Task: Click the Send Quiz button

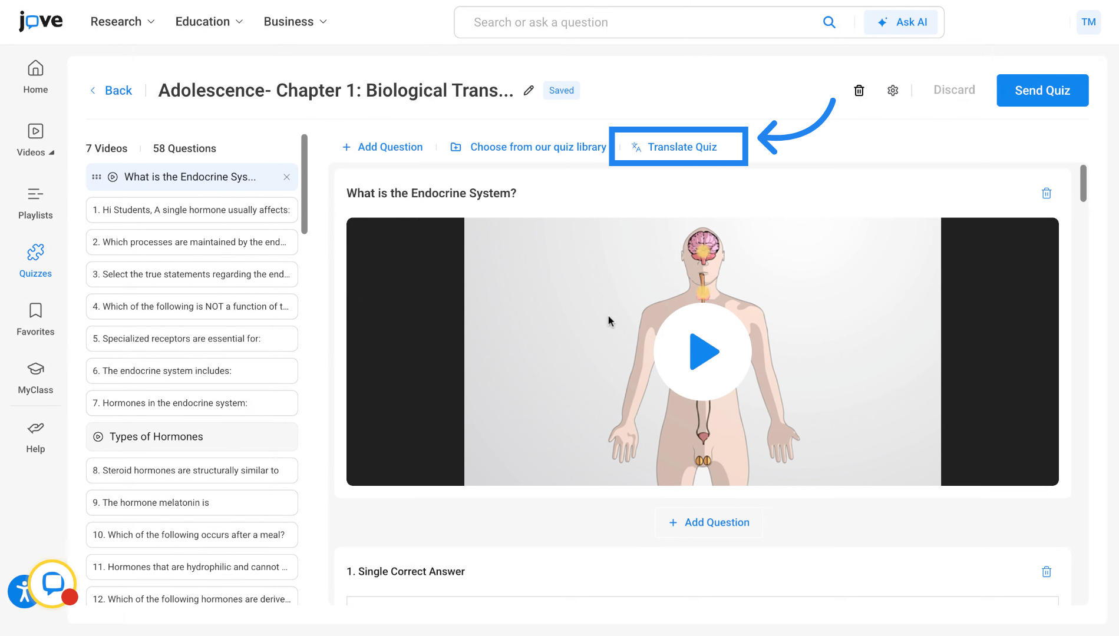Action: pyautogui.click(x=1042, y=90)
